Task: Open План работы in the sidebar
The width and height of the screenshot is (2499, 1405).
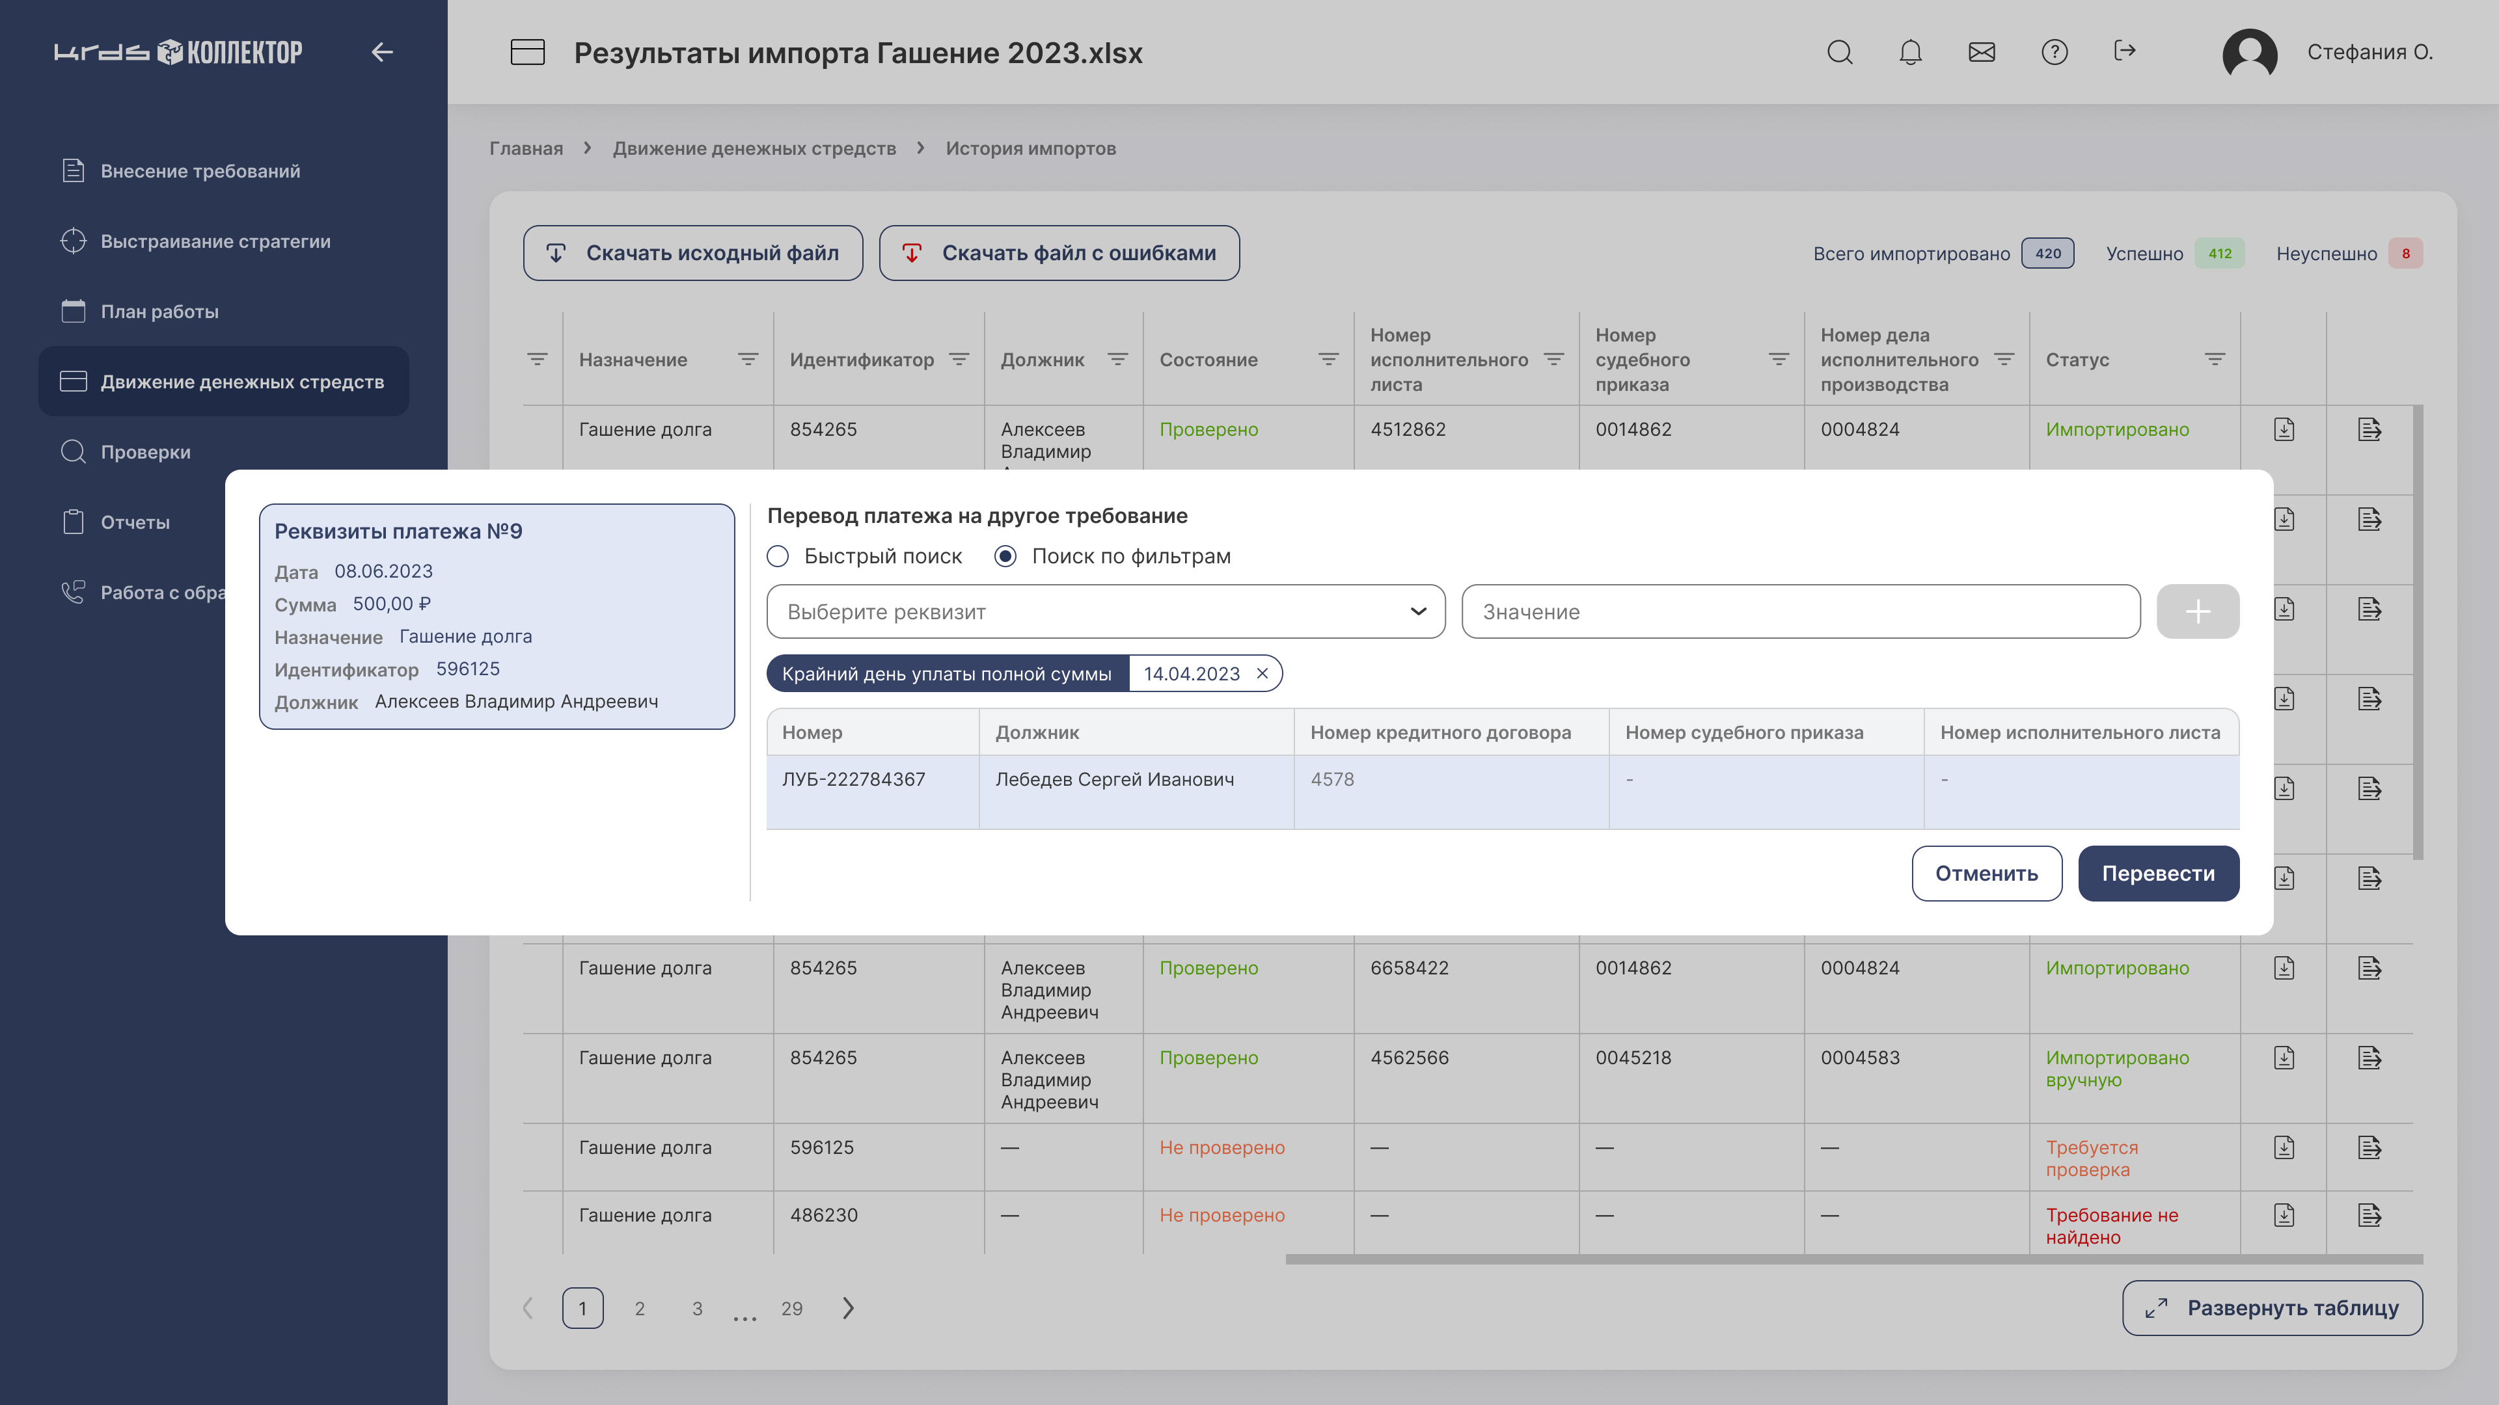Action: (x=159, y=312)
